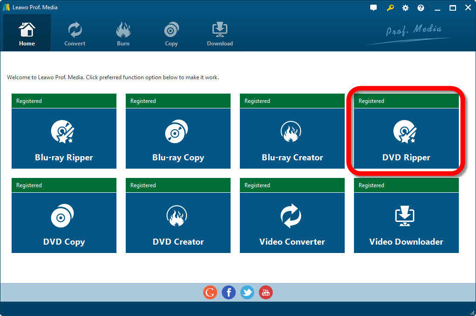
Task: Click the DVD Copy discs icon
Action: [x=63, y=215]
